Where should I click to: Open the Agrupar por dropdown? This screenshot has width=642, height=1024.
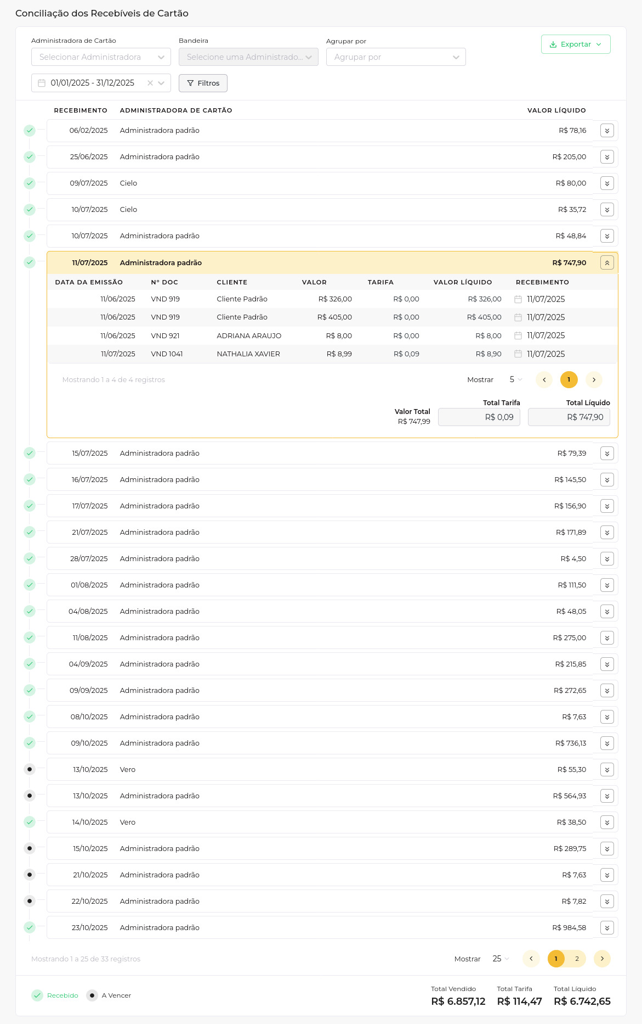395,57
